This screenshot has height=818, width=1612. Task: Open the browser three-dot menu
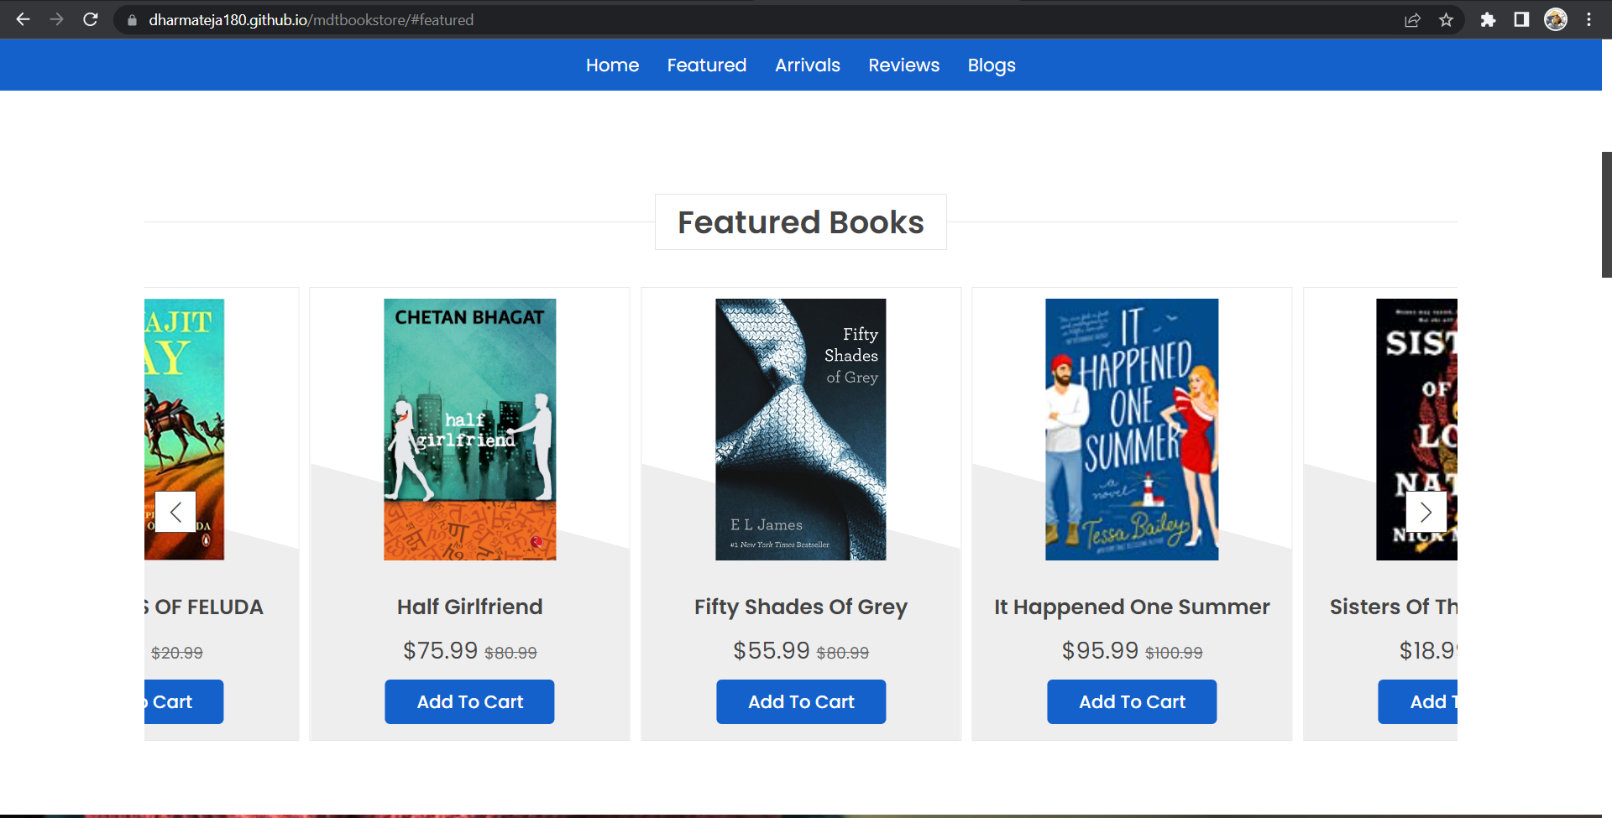coord(1588,19)
